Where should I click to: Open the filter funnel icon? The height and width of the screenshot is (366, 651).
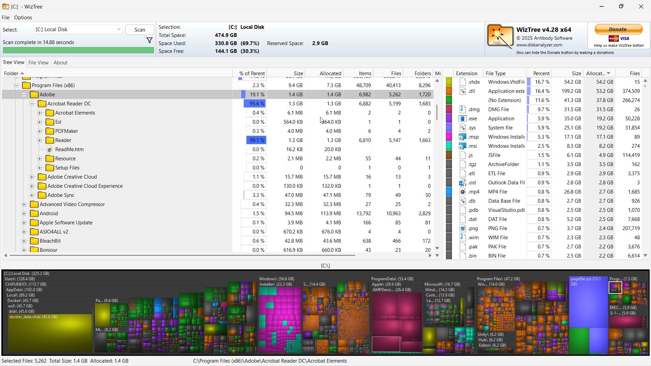coord(149,41)
